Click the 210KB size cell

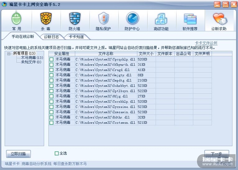click(x=142, y=80)
